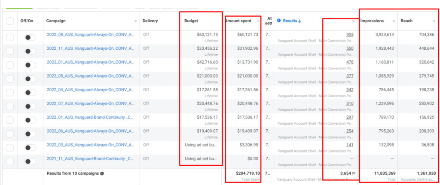Check the box for 2023_01_AUS_Vanguard campaign row
This screenshot has width=440, height=185.
[9, 66]
